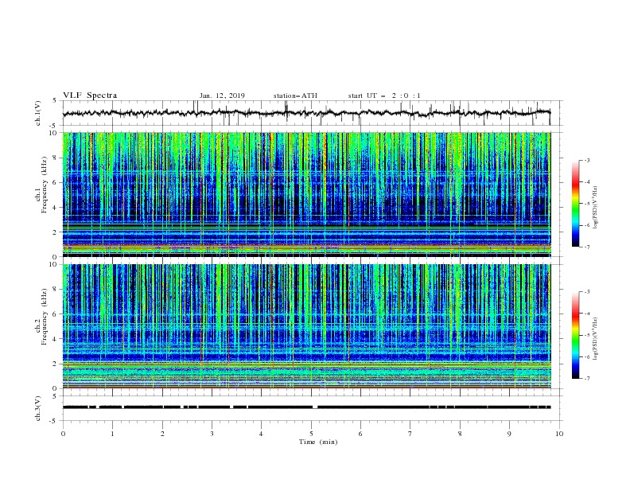Click the "Time (min)" axis title
Screen dimensions: 630x487
click(318, 442)
